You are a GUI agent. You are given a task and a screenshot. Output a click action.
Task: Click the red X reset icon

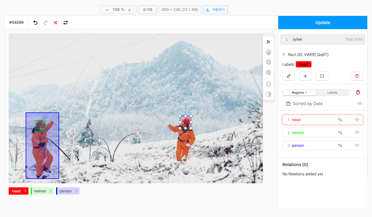tap(56, 23)
